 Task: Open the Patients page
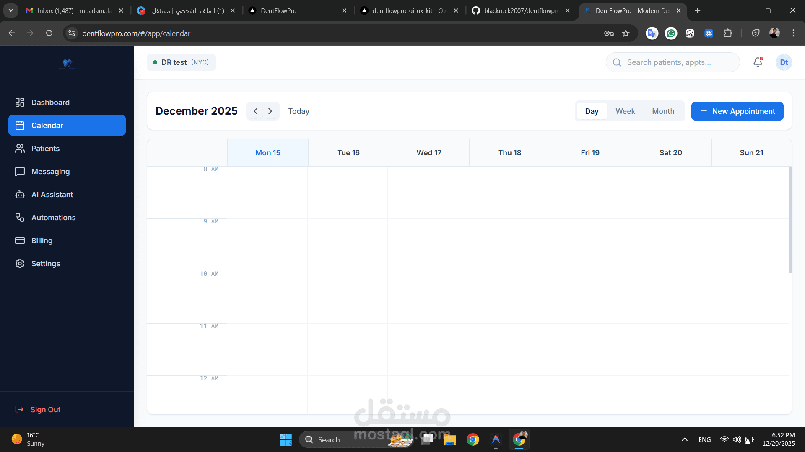45,149
